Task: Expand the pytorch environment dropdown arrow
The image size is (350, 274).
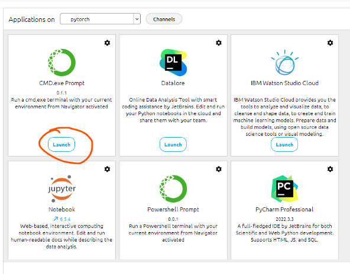Action: point(137,19)
